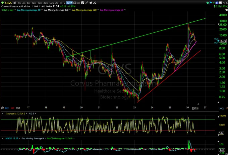Screen dimensions: 228x155
Task: Click the CRVS ticker symbol field
Action: click(8, 3)
